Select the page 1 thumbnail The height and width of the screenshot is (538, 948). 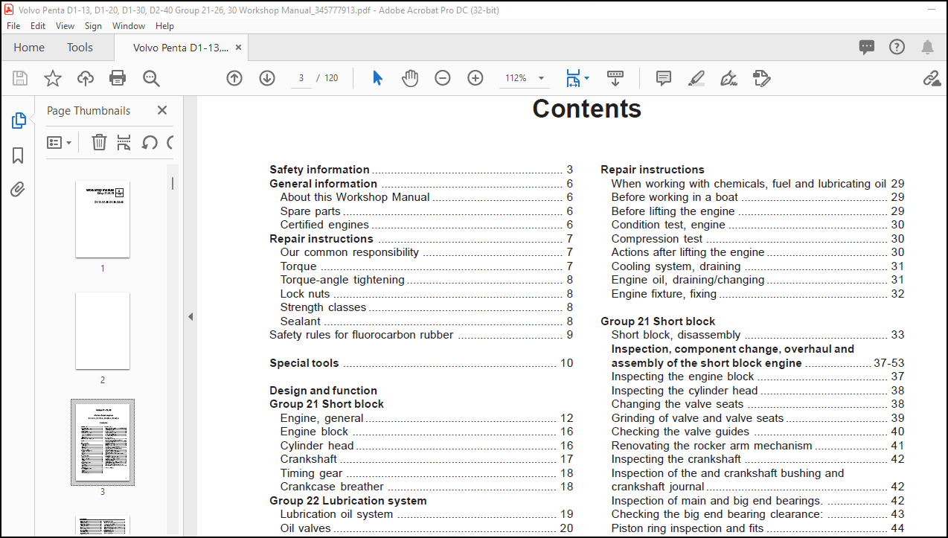[x=103, y=220]
